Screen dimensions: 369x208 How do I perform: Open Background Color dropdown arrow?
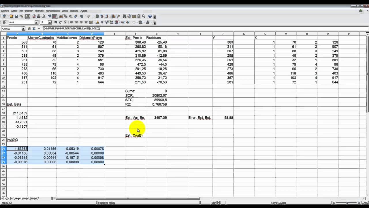144,22
